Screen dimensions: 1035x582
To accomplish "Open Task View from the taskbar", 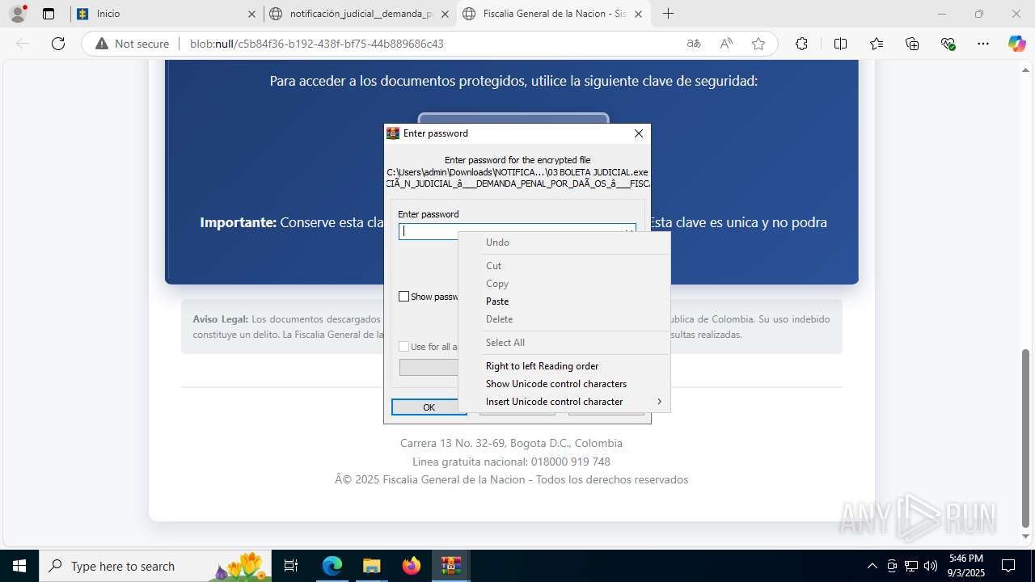I will [292, 566].
